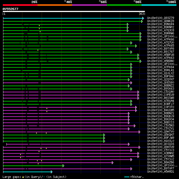Open the UniRef100_B6SSW8 hit label
Screen dimensions: 179x179
pos(161,98)
